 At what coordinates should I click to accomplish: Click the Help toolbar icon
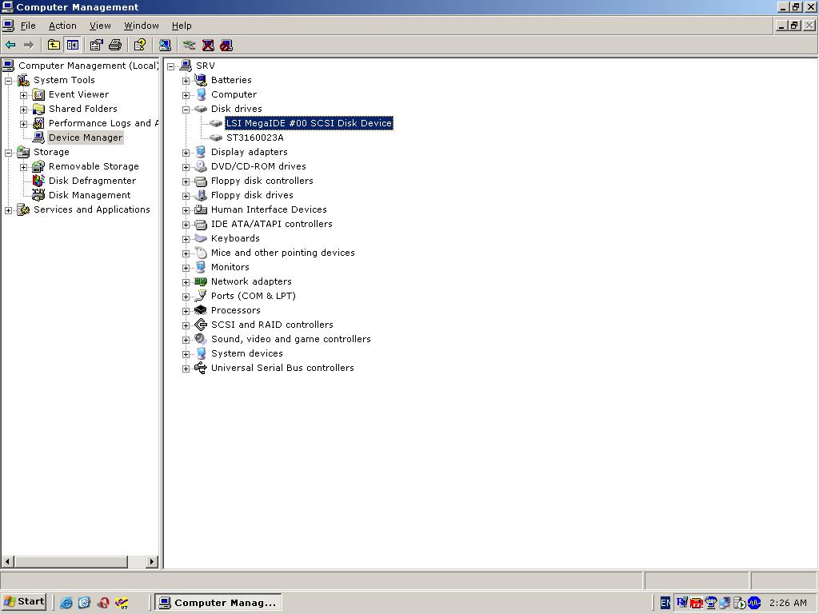pyautogui.click(x=140, y=46)
